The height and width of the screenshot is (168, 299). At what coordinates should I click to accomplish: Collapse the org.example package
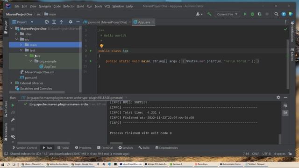pyautogui.click(x=31, y=61)
